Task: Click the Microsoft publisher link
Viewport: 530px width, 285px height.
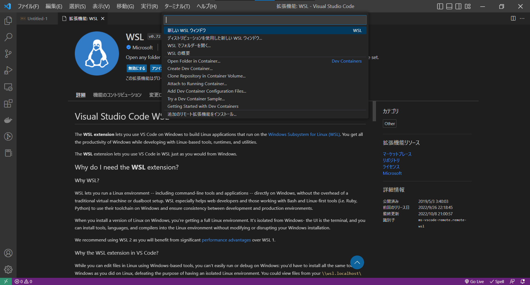Action: [x=142, y=47]
